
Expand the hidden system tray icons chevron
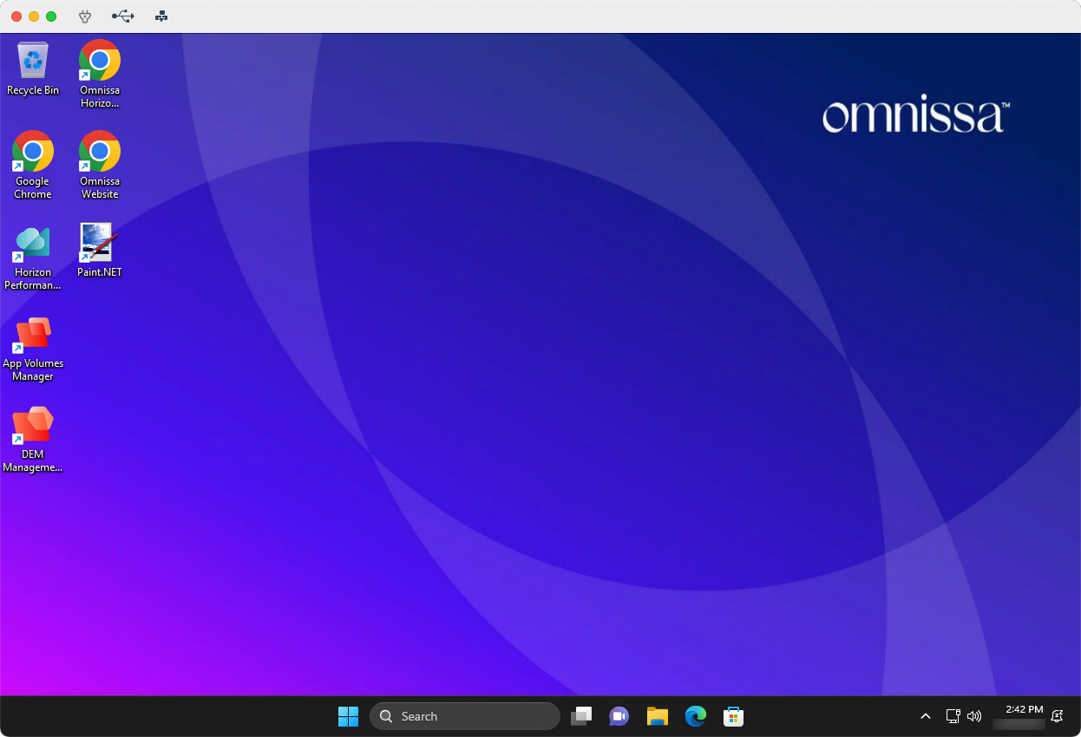(x=926, y=716)
